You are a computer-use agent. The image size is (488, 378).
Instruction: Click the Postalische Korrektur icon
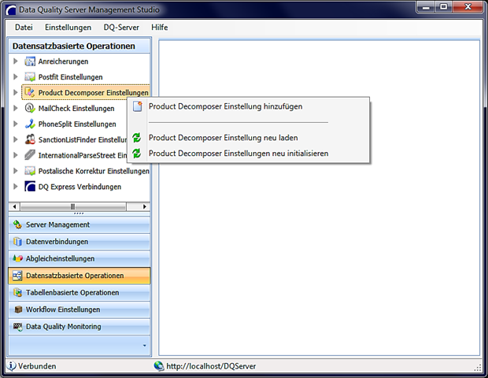click(30, 171)
